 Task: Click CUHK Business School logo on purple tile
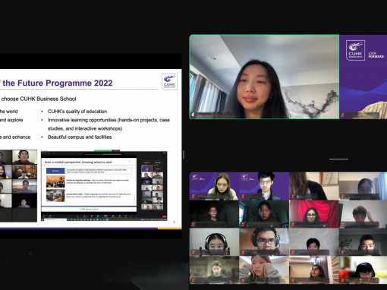355,51
